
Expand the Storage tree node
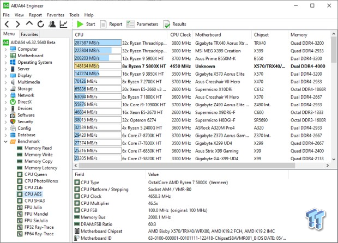point(6,89)
